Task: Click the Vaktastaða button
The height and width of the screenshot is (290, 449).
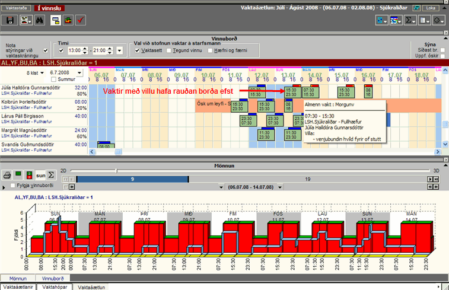Action: pyautogui.click(x=16, y=8)
